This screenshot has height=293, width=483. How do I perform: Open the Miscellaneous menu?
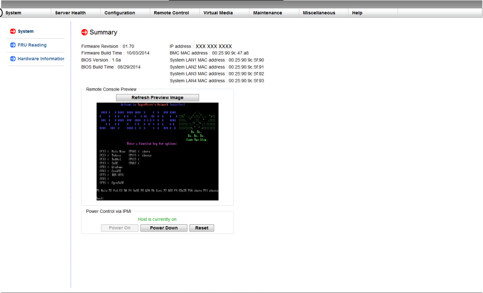tap(319, 13)
